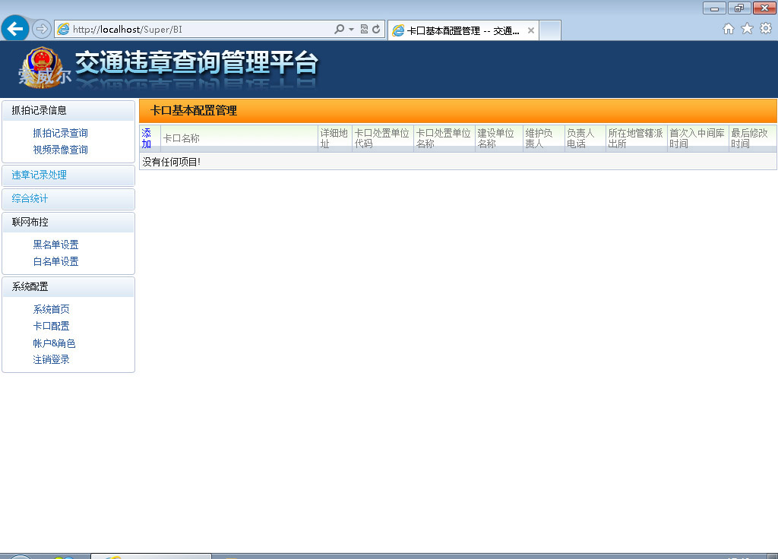Click the URL address input field
Screen dimensions: 778x559
tap(198, 30)
